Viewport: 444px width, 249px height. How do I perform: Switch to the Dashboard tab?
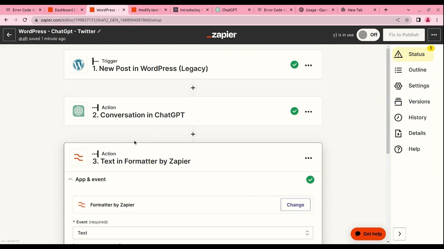click(x=66, y=10)
